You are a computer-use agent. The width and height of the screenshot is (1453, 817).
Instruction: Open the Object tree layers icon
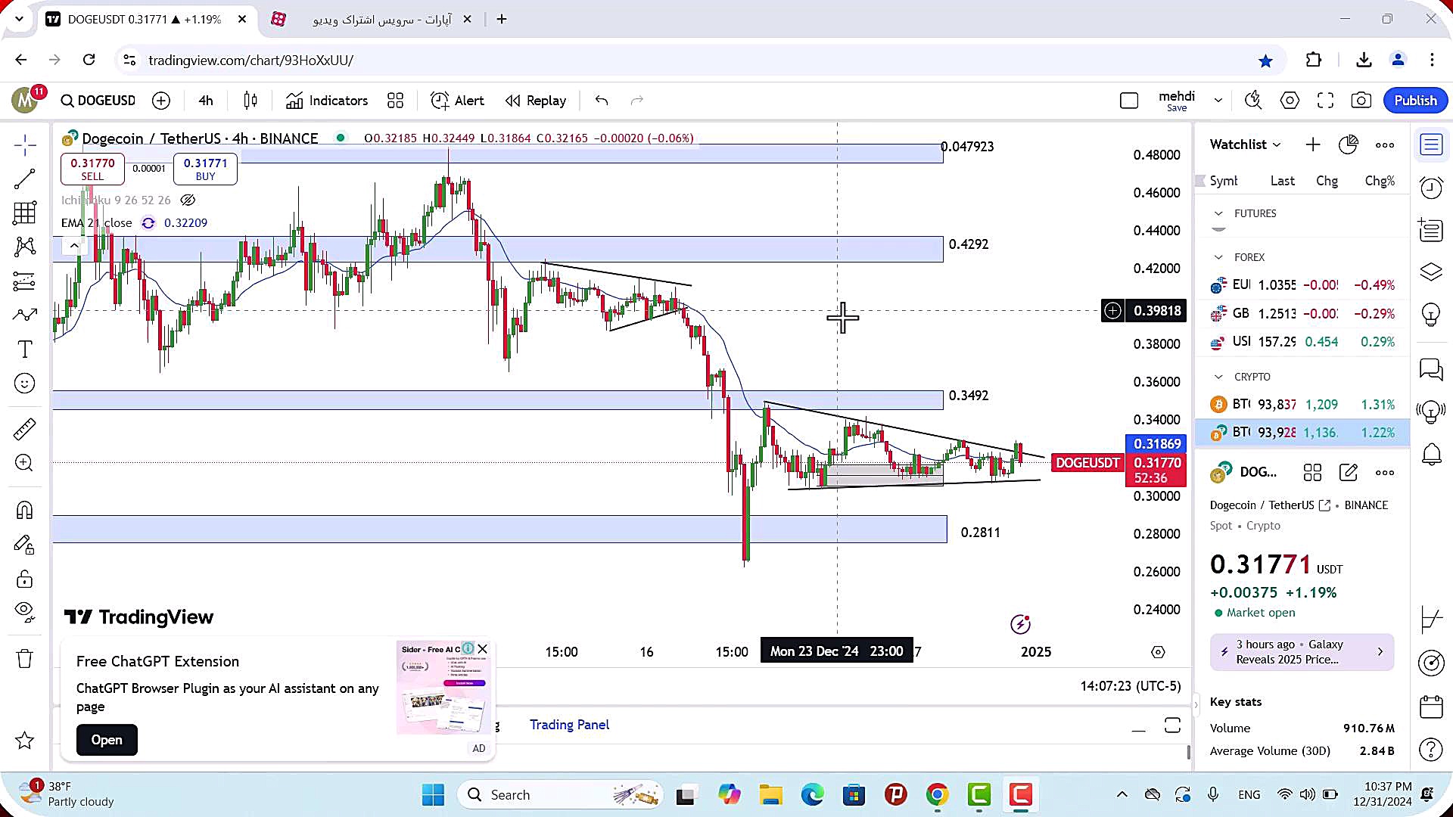click(x=1430, y=272)
